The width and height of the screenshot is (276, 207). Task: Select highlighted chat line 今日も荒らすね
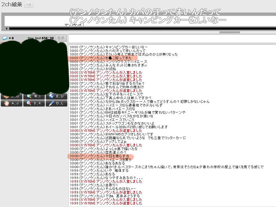pyautogui.click(x=100, y=156)
